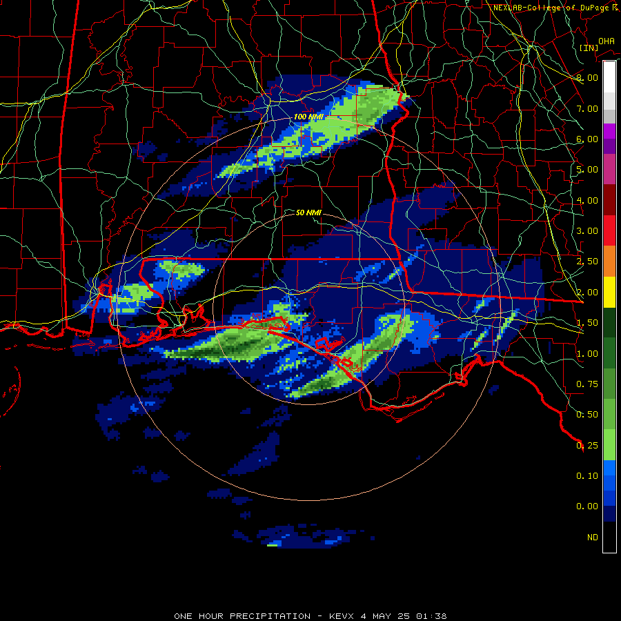This screenshot has height=621, width=621.
Task: Click the [IN] units label
Action: point(589,48)
